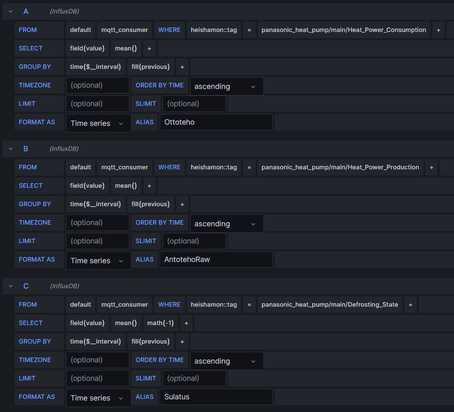Open FORMAT AS dropdown in query A
This screenshot has height=412, width=454.
point(98,123)
